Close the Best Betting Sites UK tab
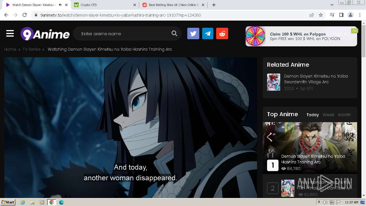This screenshot has height=206, width=366. click(203, 5)
